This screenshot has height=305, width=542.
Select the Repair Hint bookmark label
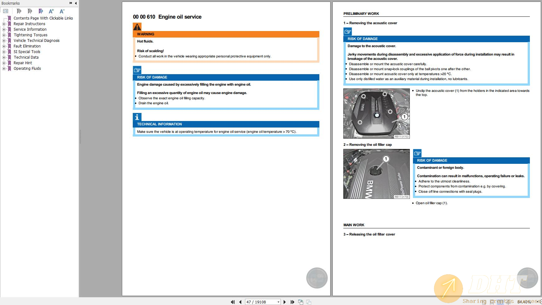coord(23,63)
